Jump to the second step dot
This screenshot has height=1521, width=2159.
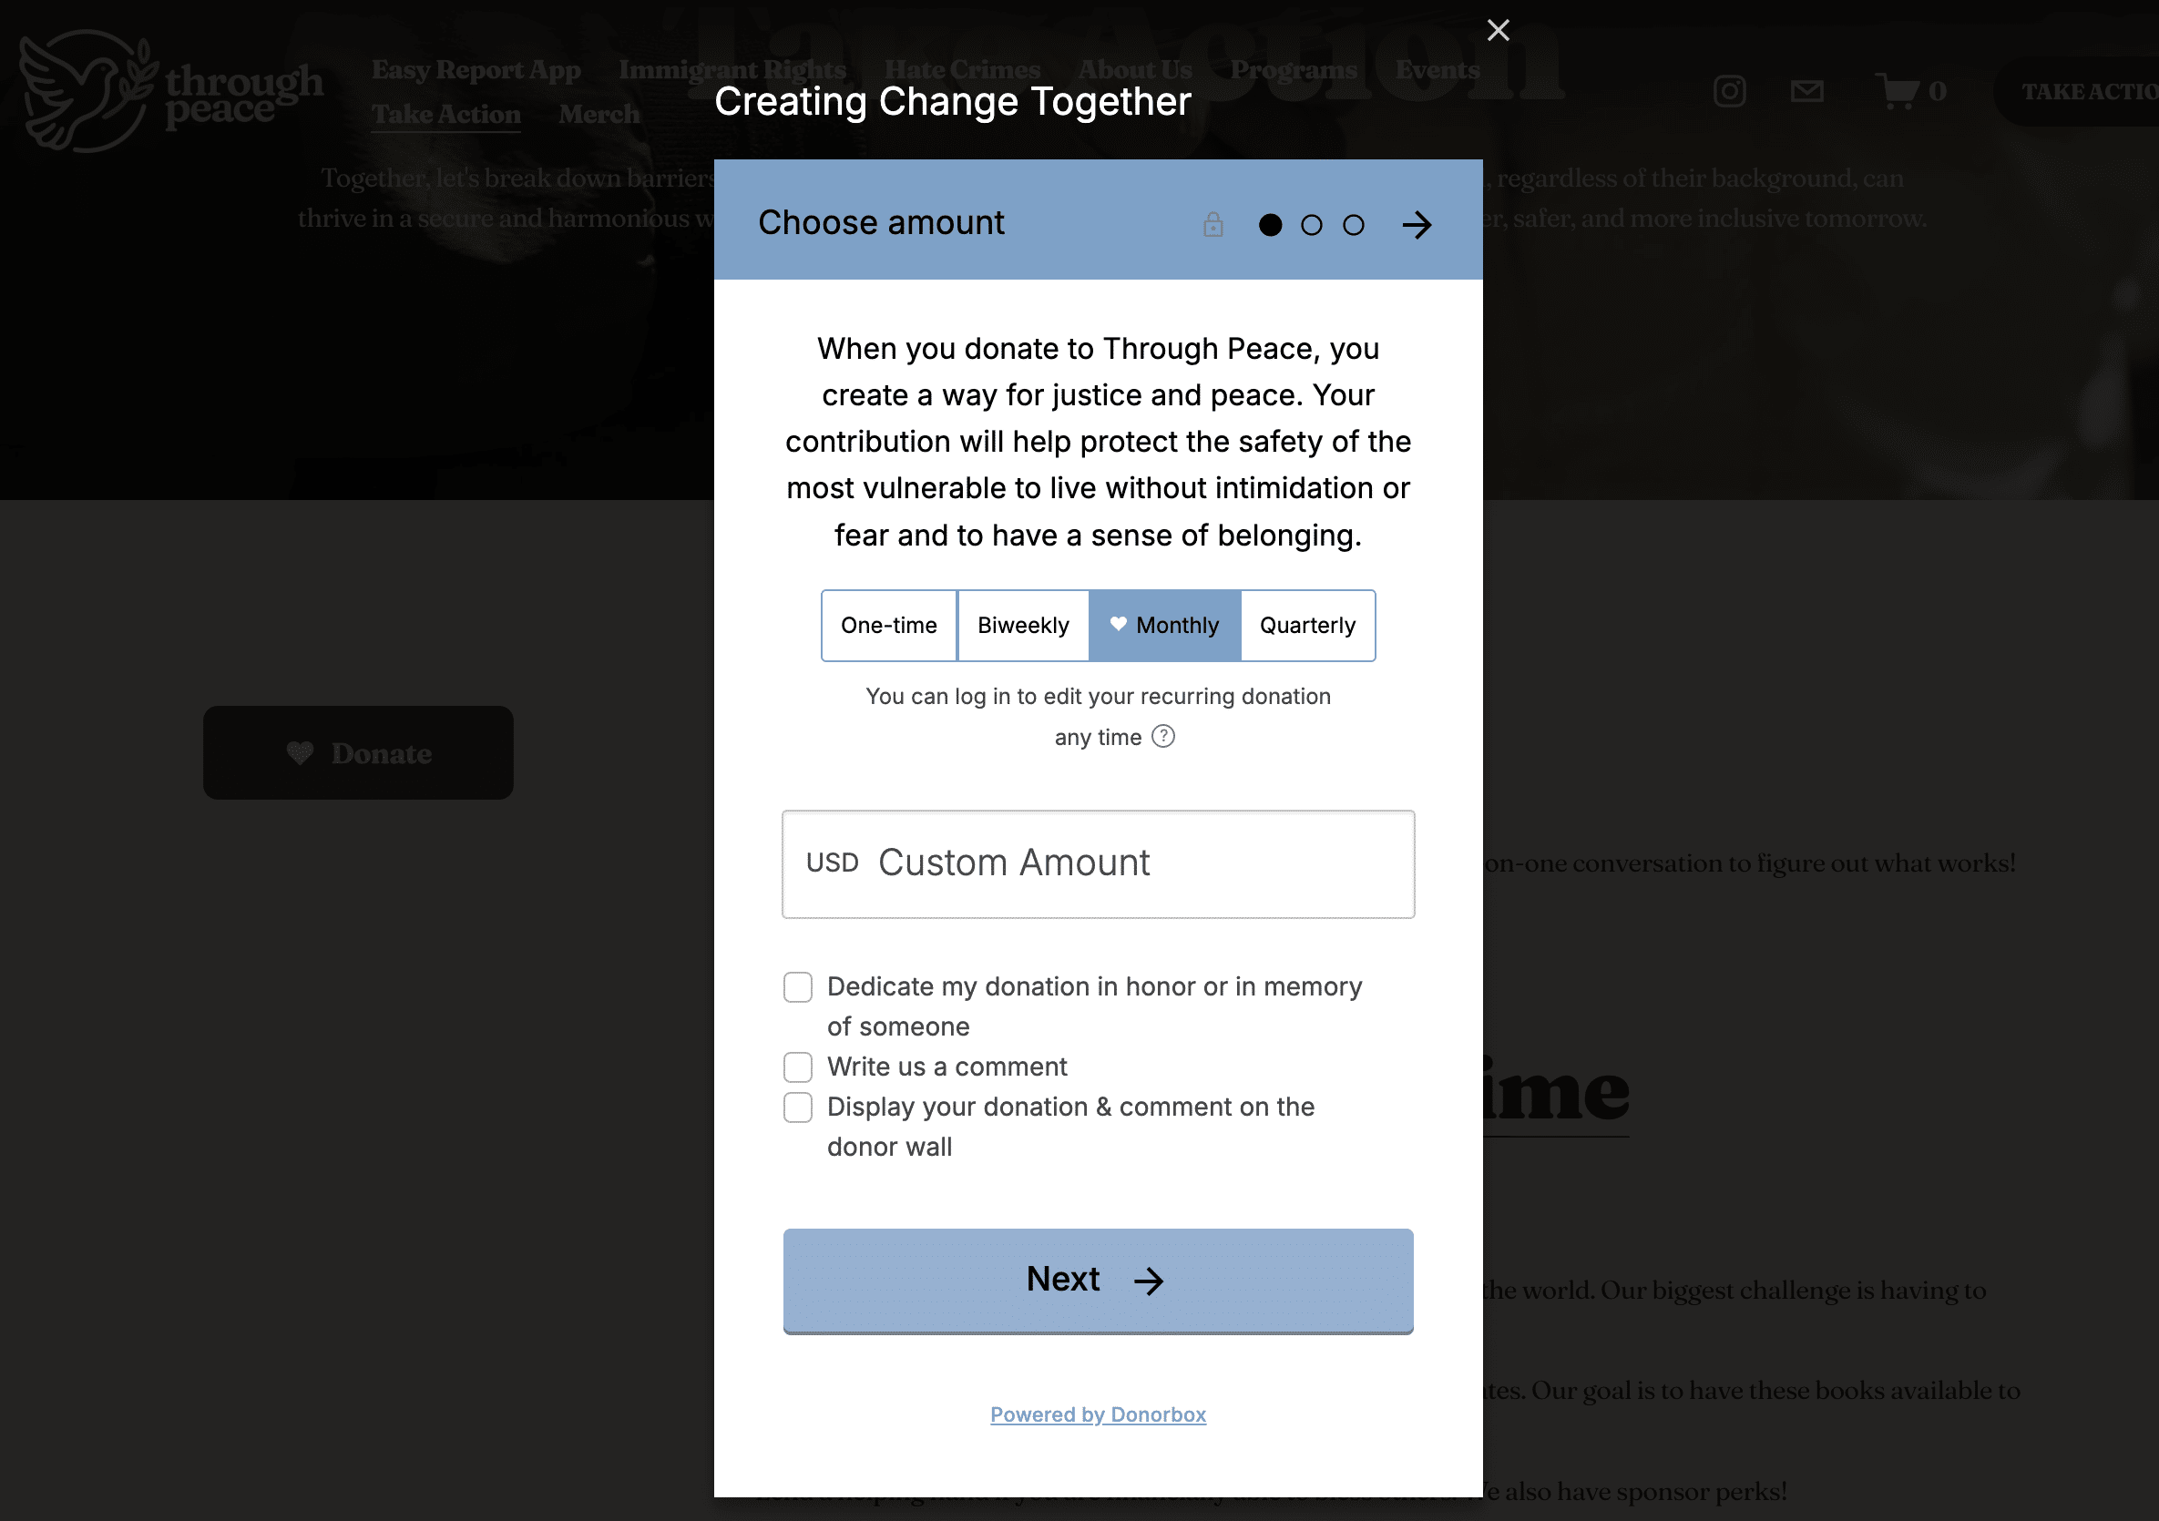click(x=1311, y=225)
